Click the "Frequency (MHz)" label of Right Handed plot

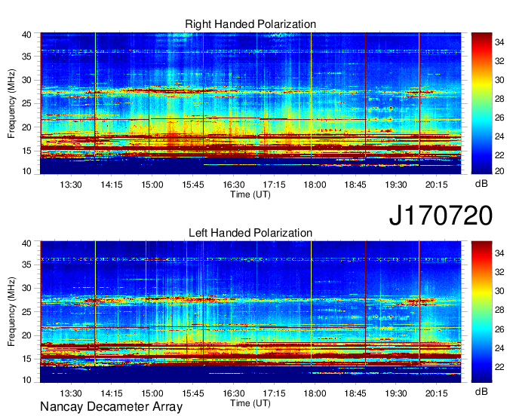coord(11,103)
